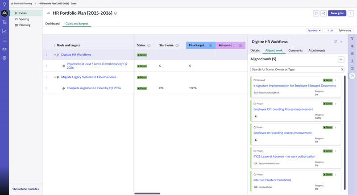The height and width of the screenshot is (195, 357).
Task: Click the filter funnel icon in right rail
Action: pos(352,39)
